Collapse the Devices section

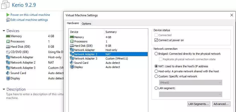pos(4,31)
